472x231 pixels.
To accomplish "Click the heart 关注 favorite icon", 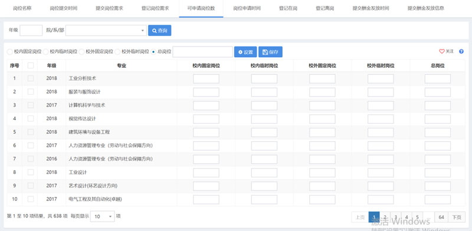I will click(441, 52).
